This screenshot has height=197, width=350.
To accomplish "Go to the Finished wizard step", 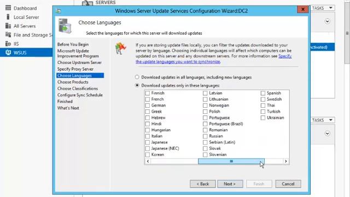I will (65, 101).
